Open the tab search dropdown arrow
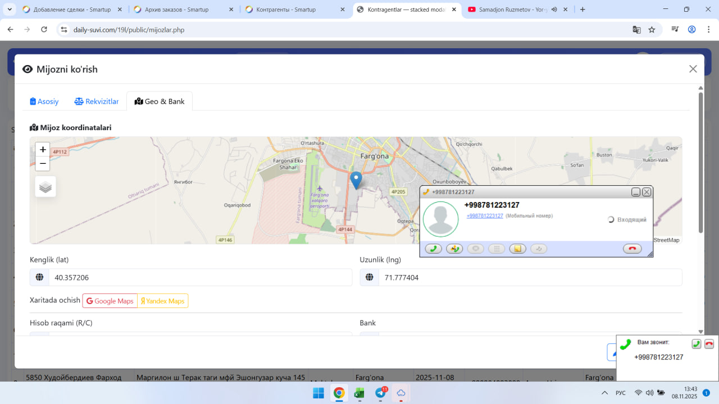The width and height of the screenshot is (719, 404). (x=10, y=10)
